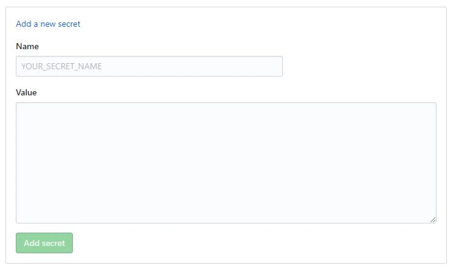Click the bold Name text above input
The width and height of the screenshot is (459, 280).
click(27, 46)
